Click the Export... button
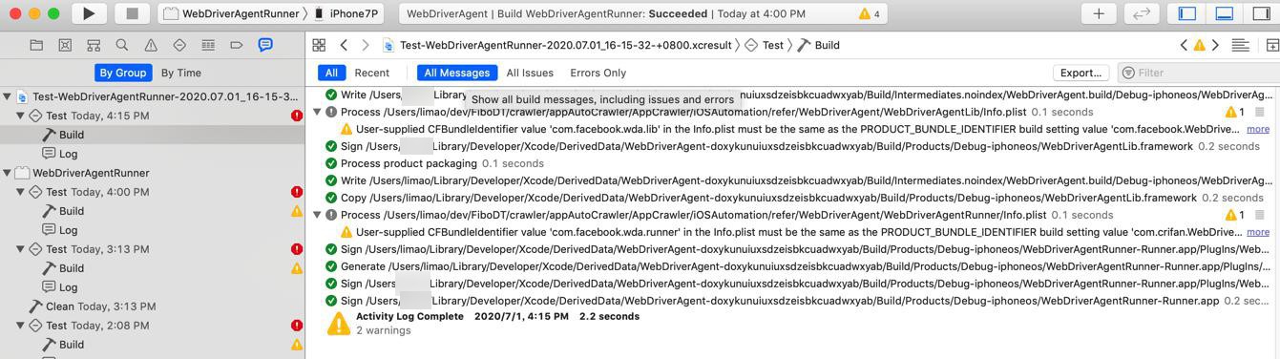1280x359 pixels. coord(1081,73)
